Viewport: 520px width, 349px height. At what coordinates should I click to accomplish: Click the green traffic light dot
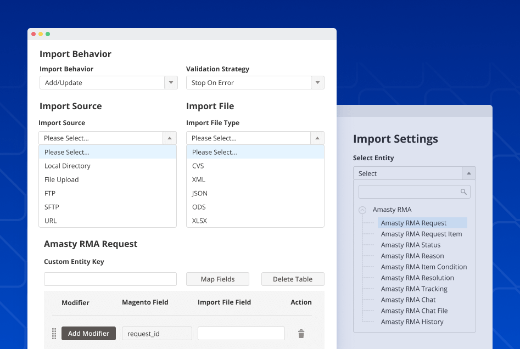(x=48, y=33)
